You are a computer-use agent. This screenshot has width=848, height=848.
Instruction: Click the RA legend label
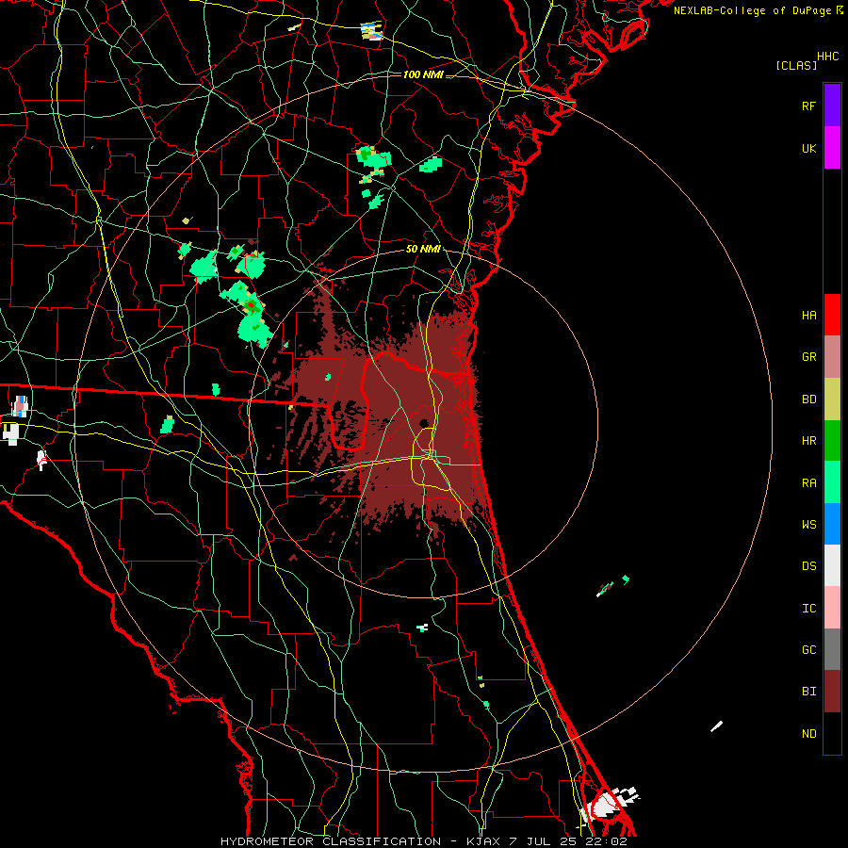808,483
